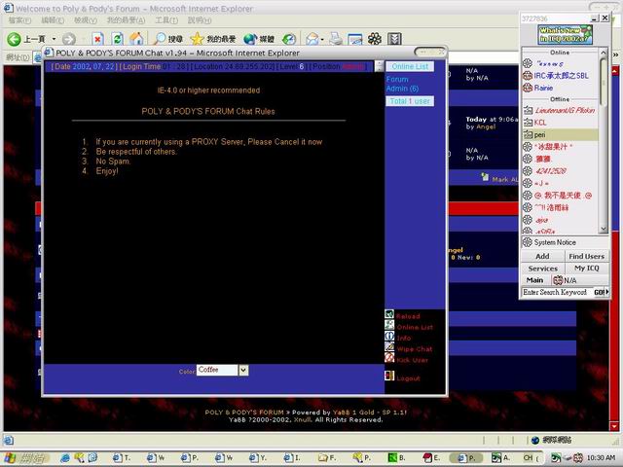Image resolution: width=623 pixels, height=467 pixels.
Task: Click the ICQ contact list scroll down arrow
Action: [604, 230]
